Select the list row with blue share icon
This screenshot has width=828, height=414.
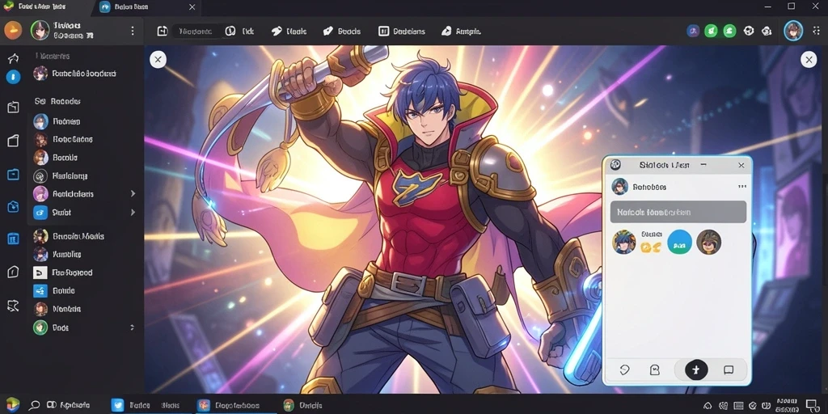[83, 291]
